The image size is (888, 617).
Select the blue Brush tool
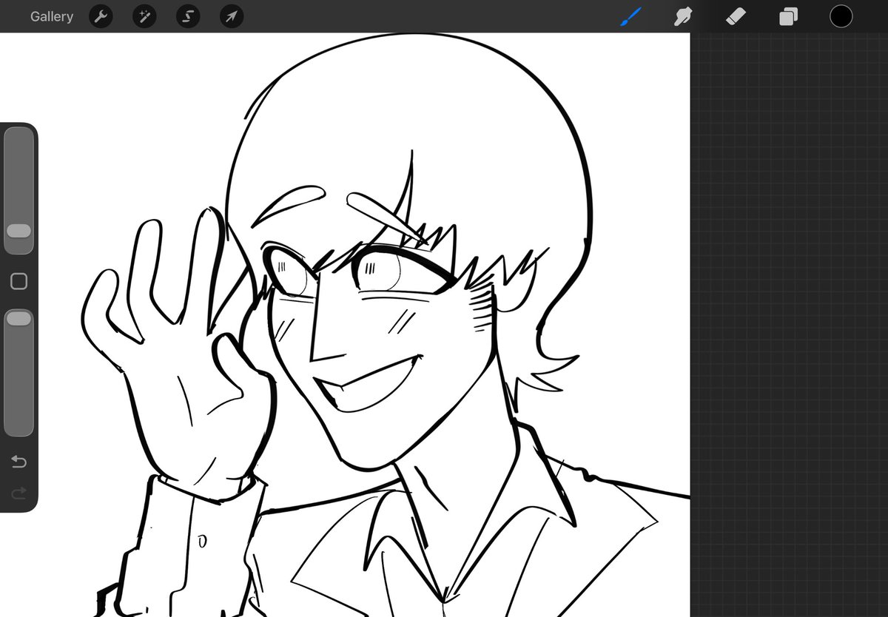pyautogui.click(x=631, y=16)
